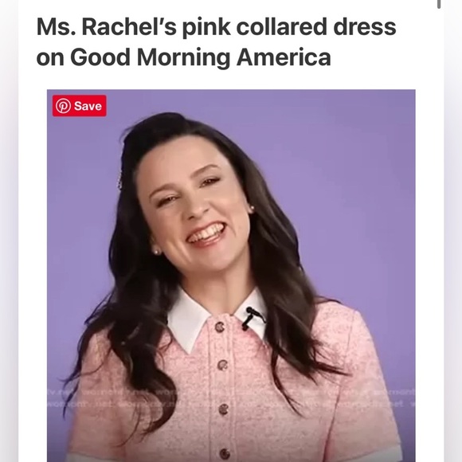This screenshot has width=462, height=462.
Task: Save the image to Pinterest
Action: click(80, 106)
